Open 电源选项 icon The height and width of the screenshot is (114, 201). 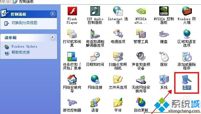pyautogui.click(x=118, y=34)
